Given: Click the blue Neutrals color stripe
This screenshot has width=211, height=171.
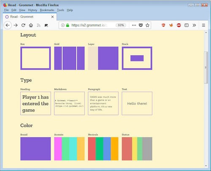Looking at the screenshot, I should 107,149.
